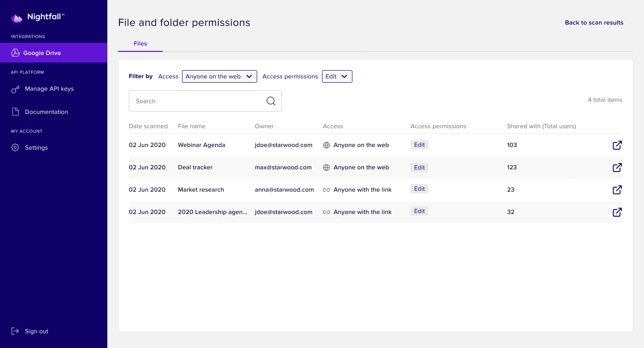Open the Access permissions Edit dropdown
Image resolution: width=644 pixels, height=348 pixels.
point(337,76)
